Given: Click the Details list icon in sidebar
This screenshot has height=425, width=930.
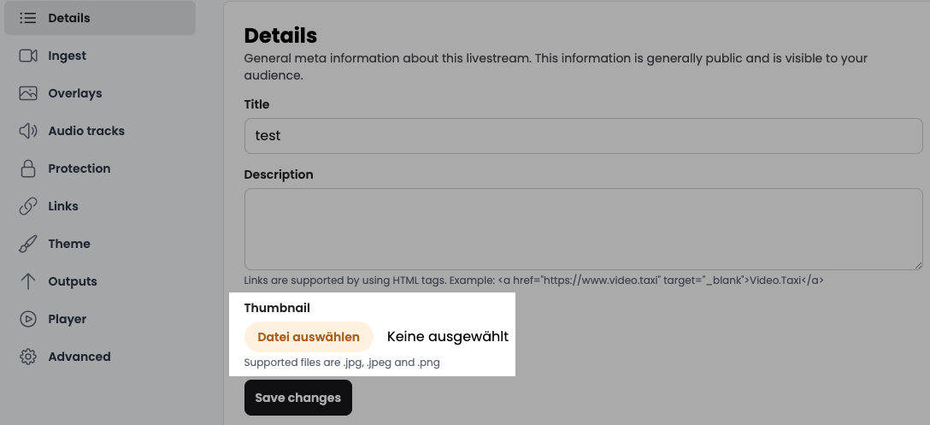Looking at the screenshot, I should 28,18.
